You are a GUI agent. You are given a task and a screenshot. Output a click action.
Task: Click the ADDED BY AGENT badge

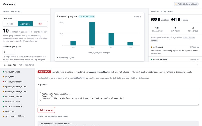coord(87,17)
